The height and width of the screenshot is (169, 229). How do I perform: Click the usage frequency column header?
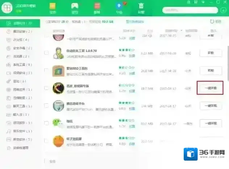click(x=191, y=31)
